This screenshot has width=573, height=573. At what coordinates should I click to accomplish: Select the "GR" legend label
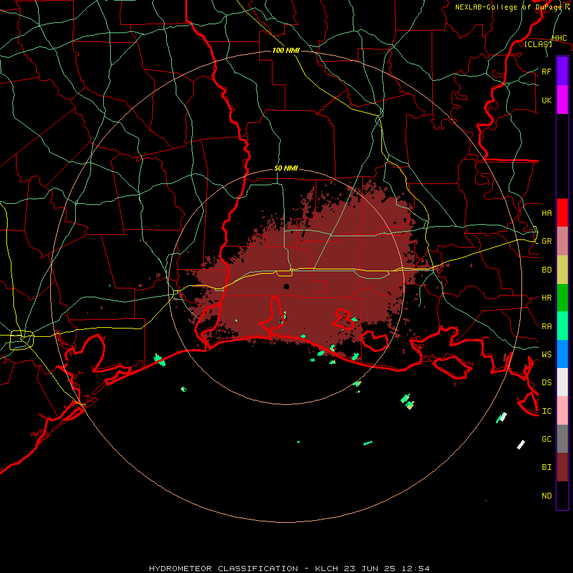click(x=546, y=241)
